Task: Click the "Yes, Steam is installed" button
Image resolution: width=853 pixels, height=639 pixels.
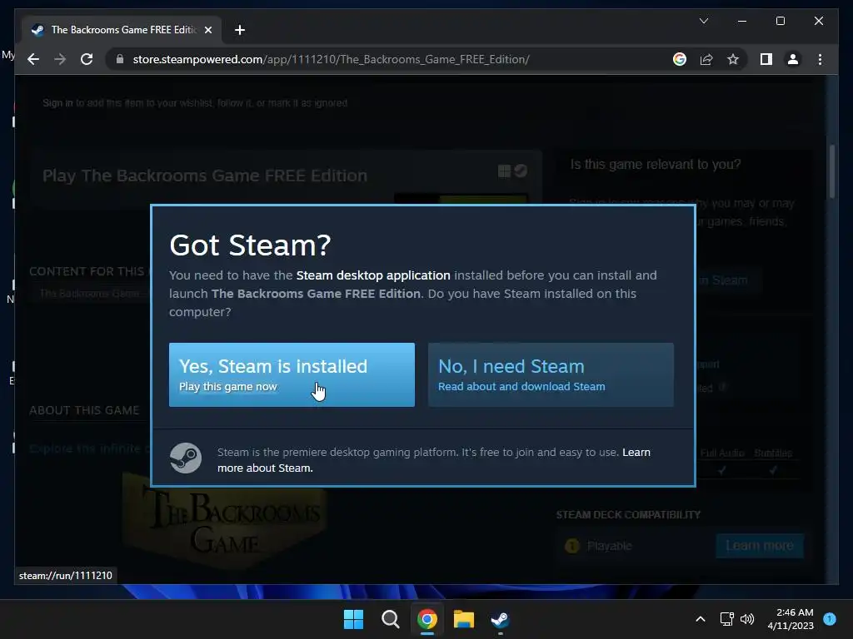Action: 292,374
